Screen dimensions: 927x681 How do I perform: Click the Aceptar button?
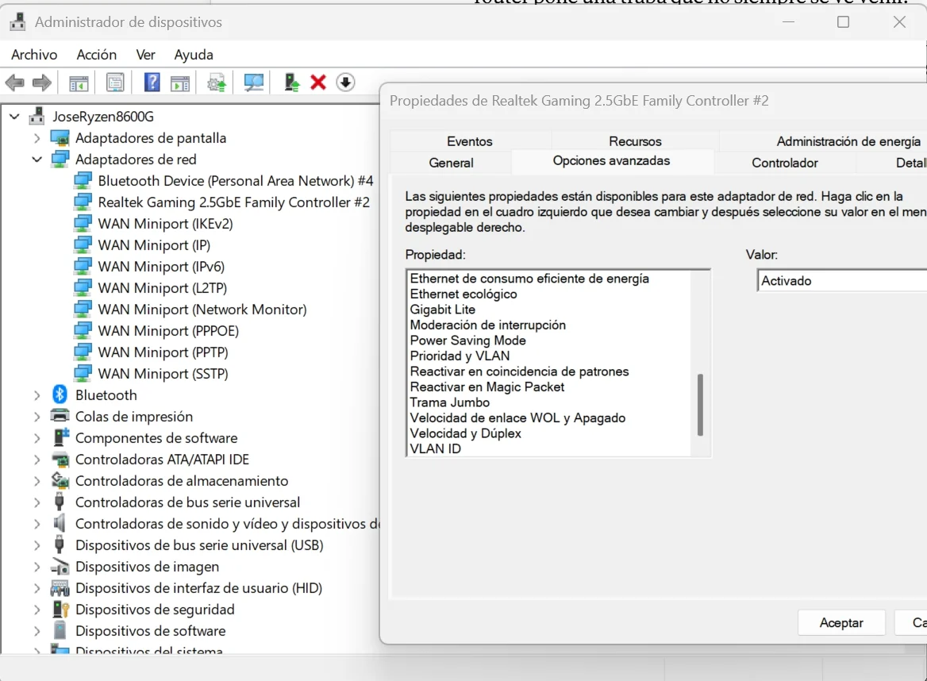[x=841, y=622]
